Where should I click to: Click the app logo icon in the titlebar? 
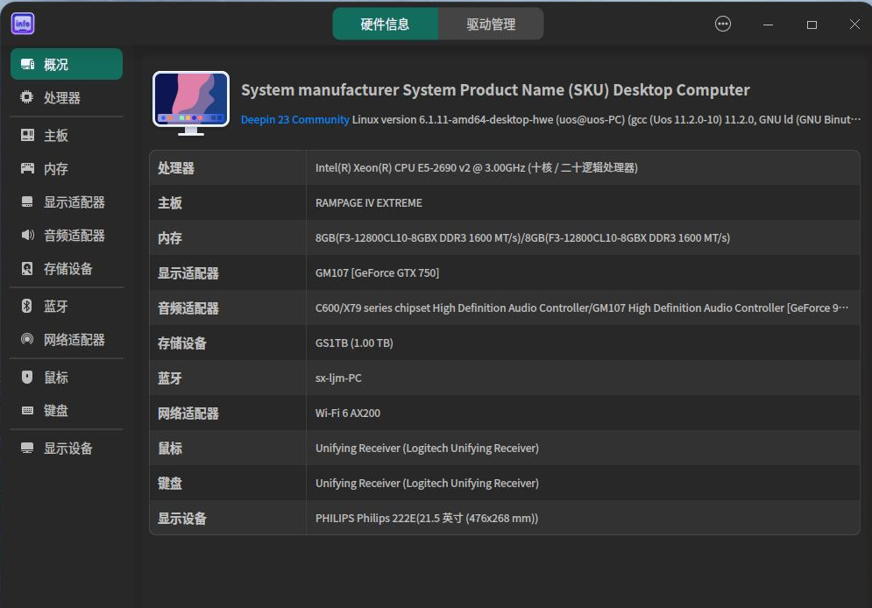click(x=22, y=22)
